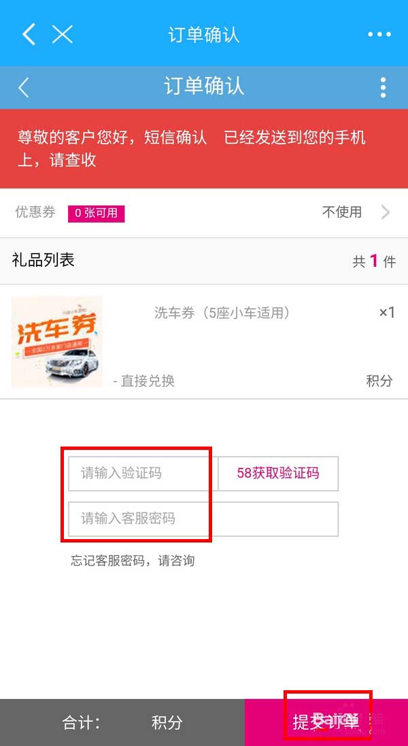
Task: Select the 不使用 coupon option
Action: tap(341, 212)
